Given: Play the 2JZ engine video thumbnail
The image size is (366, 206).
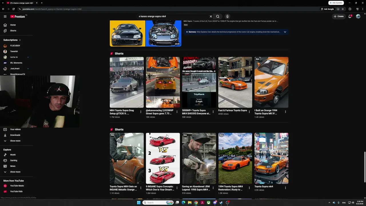Looking at the screenshot, I should (146, 33).
